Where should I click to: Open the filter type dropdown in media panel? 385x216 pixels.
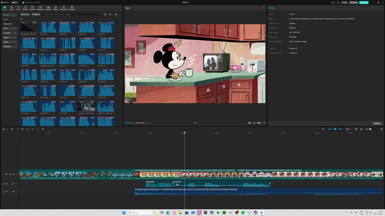tap(117, 14)
